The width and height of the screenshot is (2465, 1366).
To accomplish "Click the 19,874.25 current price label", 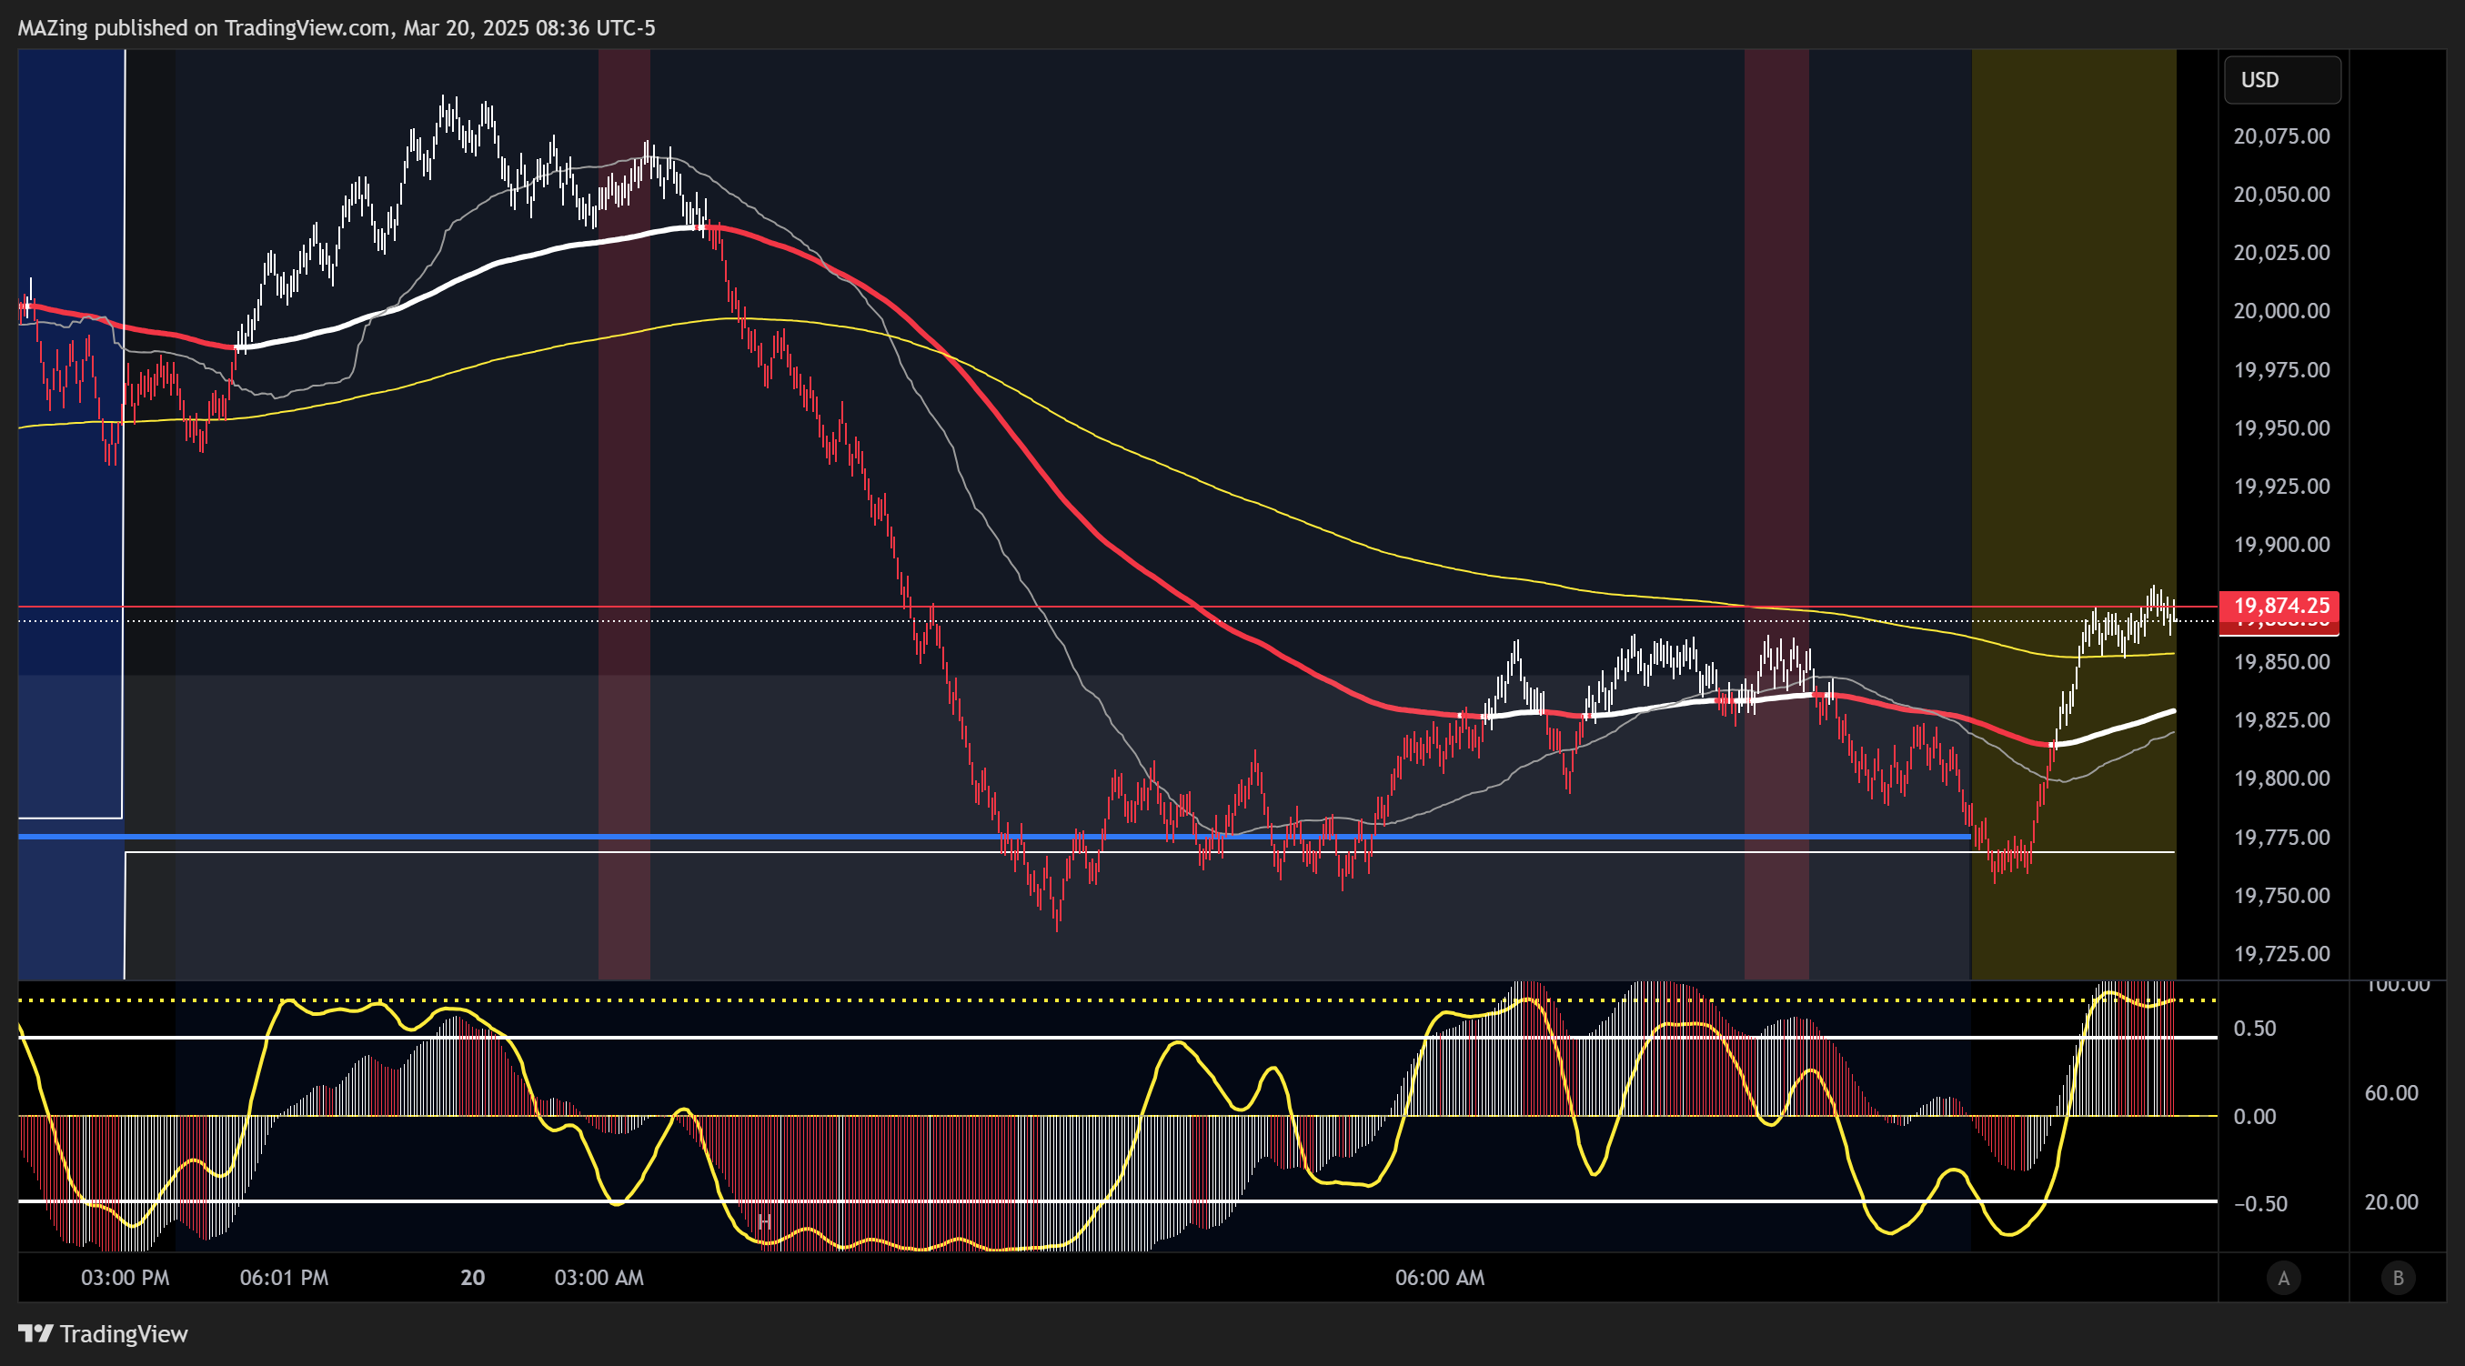I will (x=2281, y=606).
